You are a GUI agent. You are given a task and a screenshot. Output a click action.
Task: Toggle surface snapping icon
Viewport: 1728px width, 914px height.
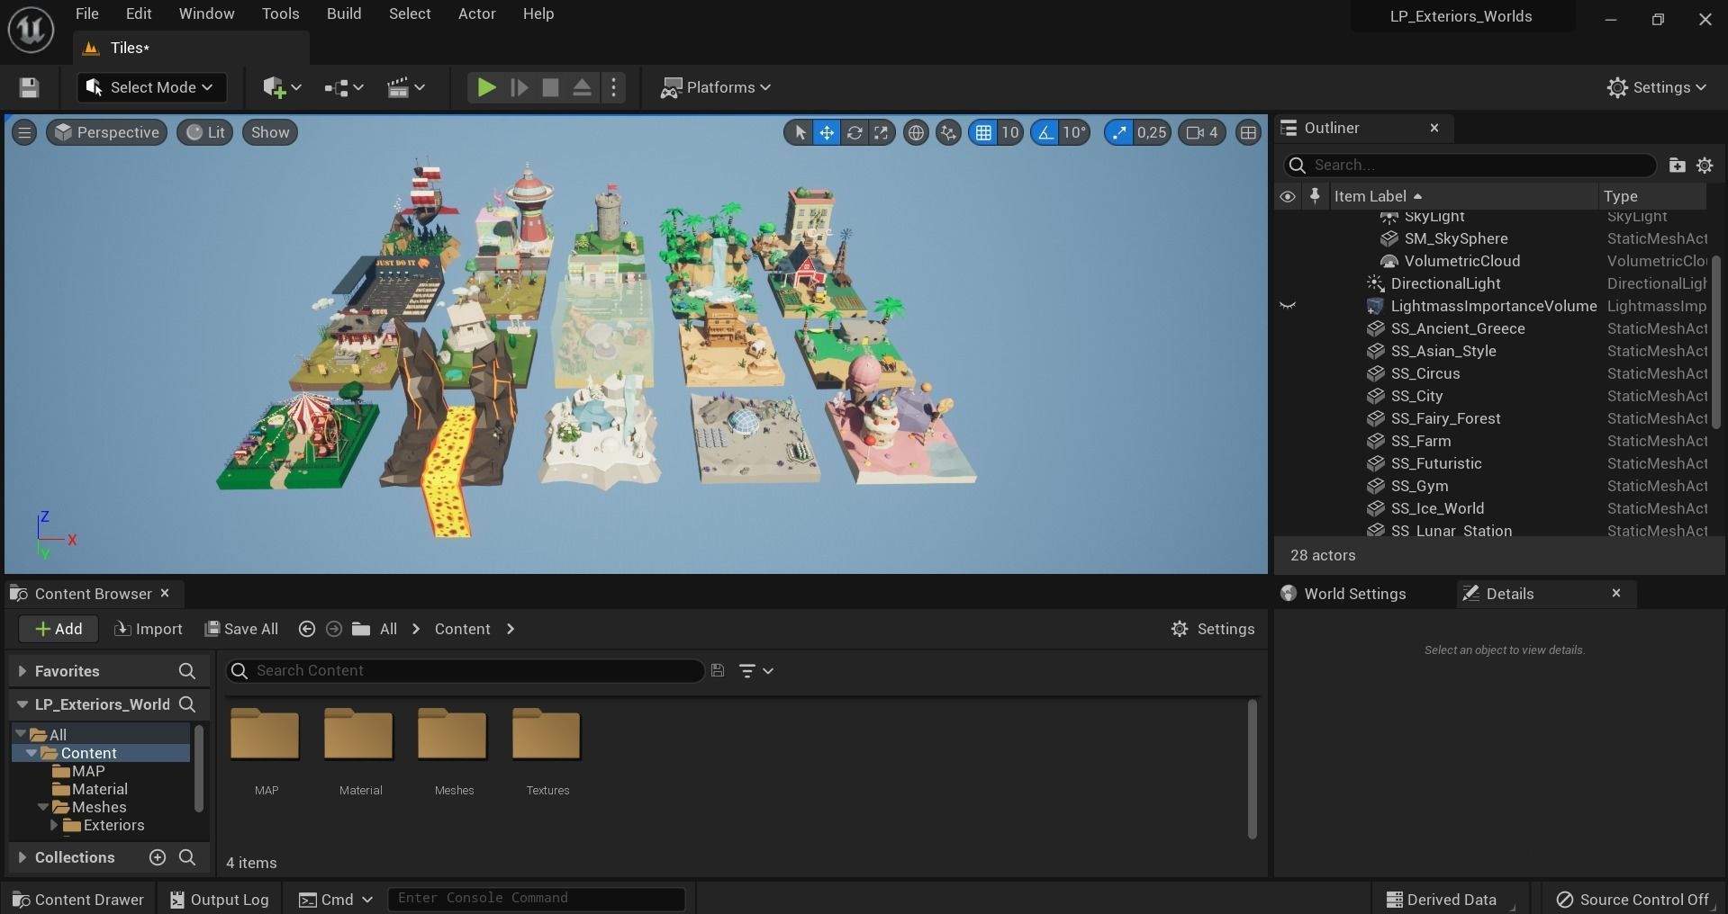(x=948, y=132)
